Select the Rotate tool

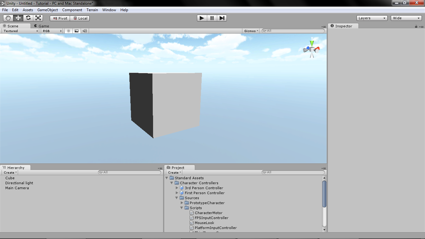(28, 18)
